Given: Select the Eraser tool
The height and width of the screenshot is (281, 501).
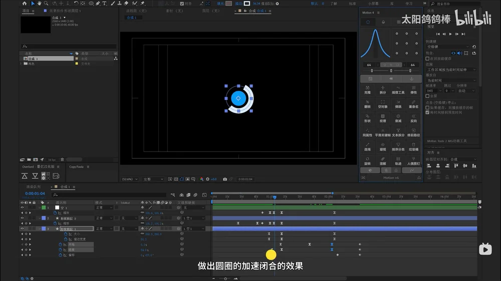Looking at the screenshot, I should (x=126, y=3).
